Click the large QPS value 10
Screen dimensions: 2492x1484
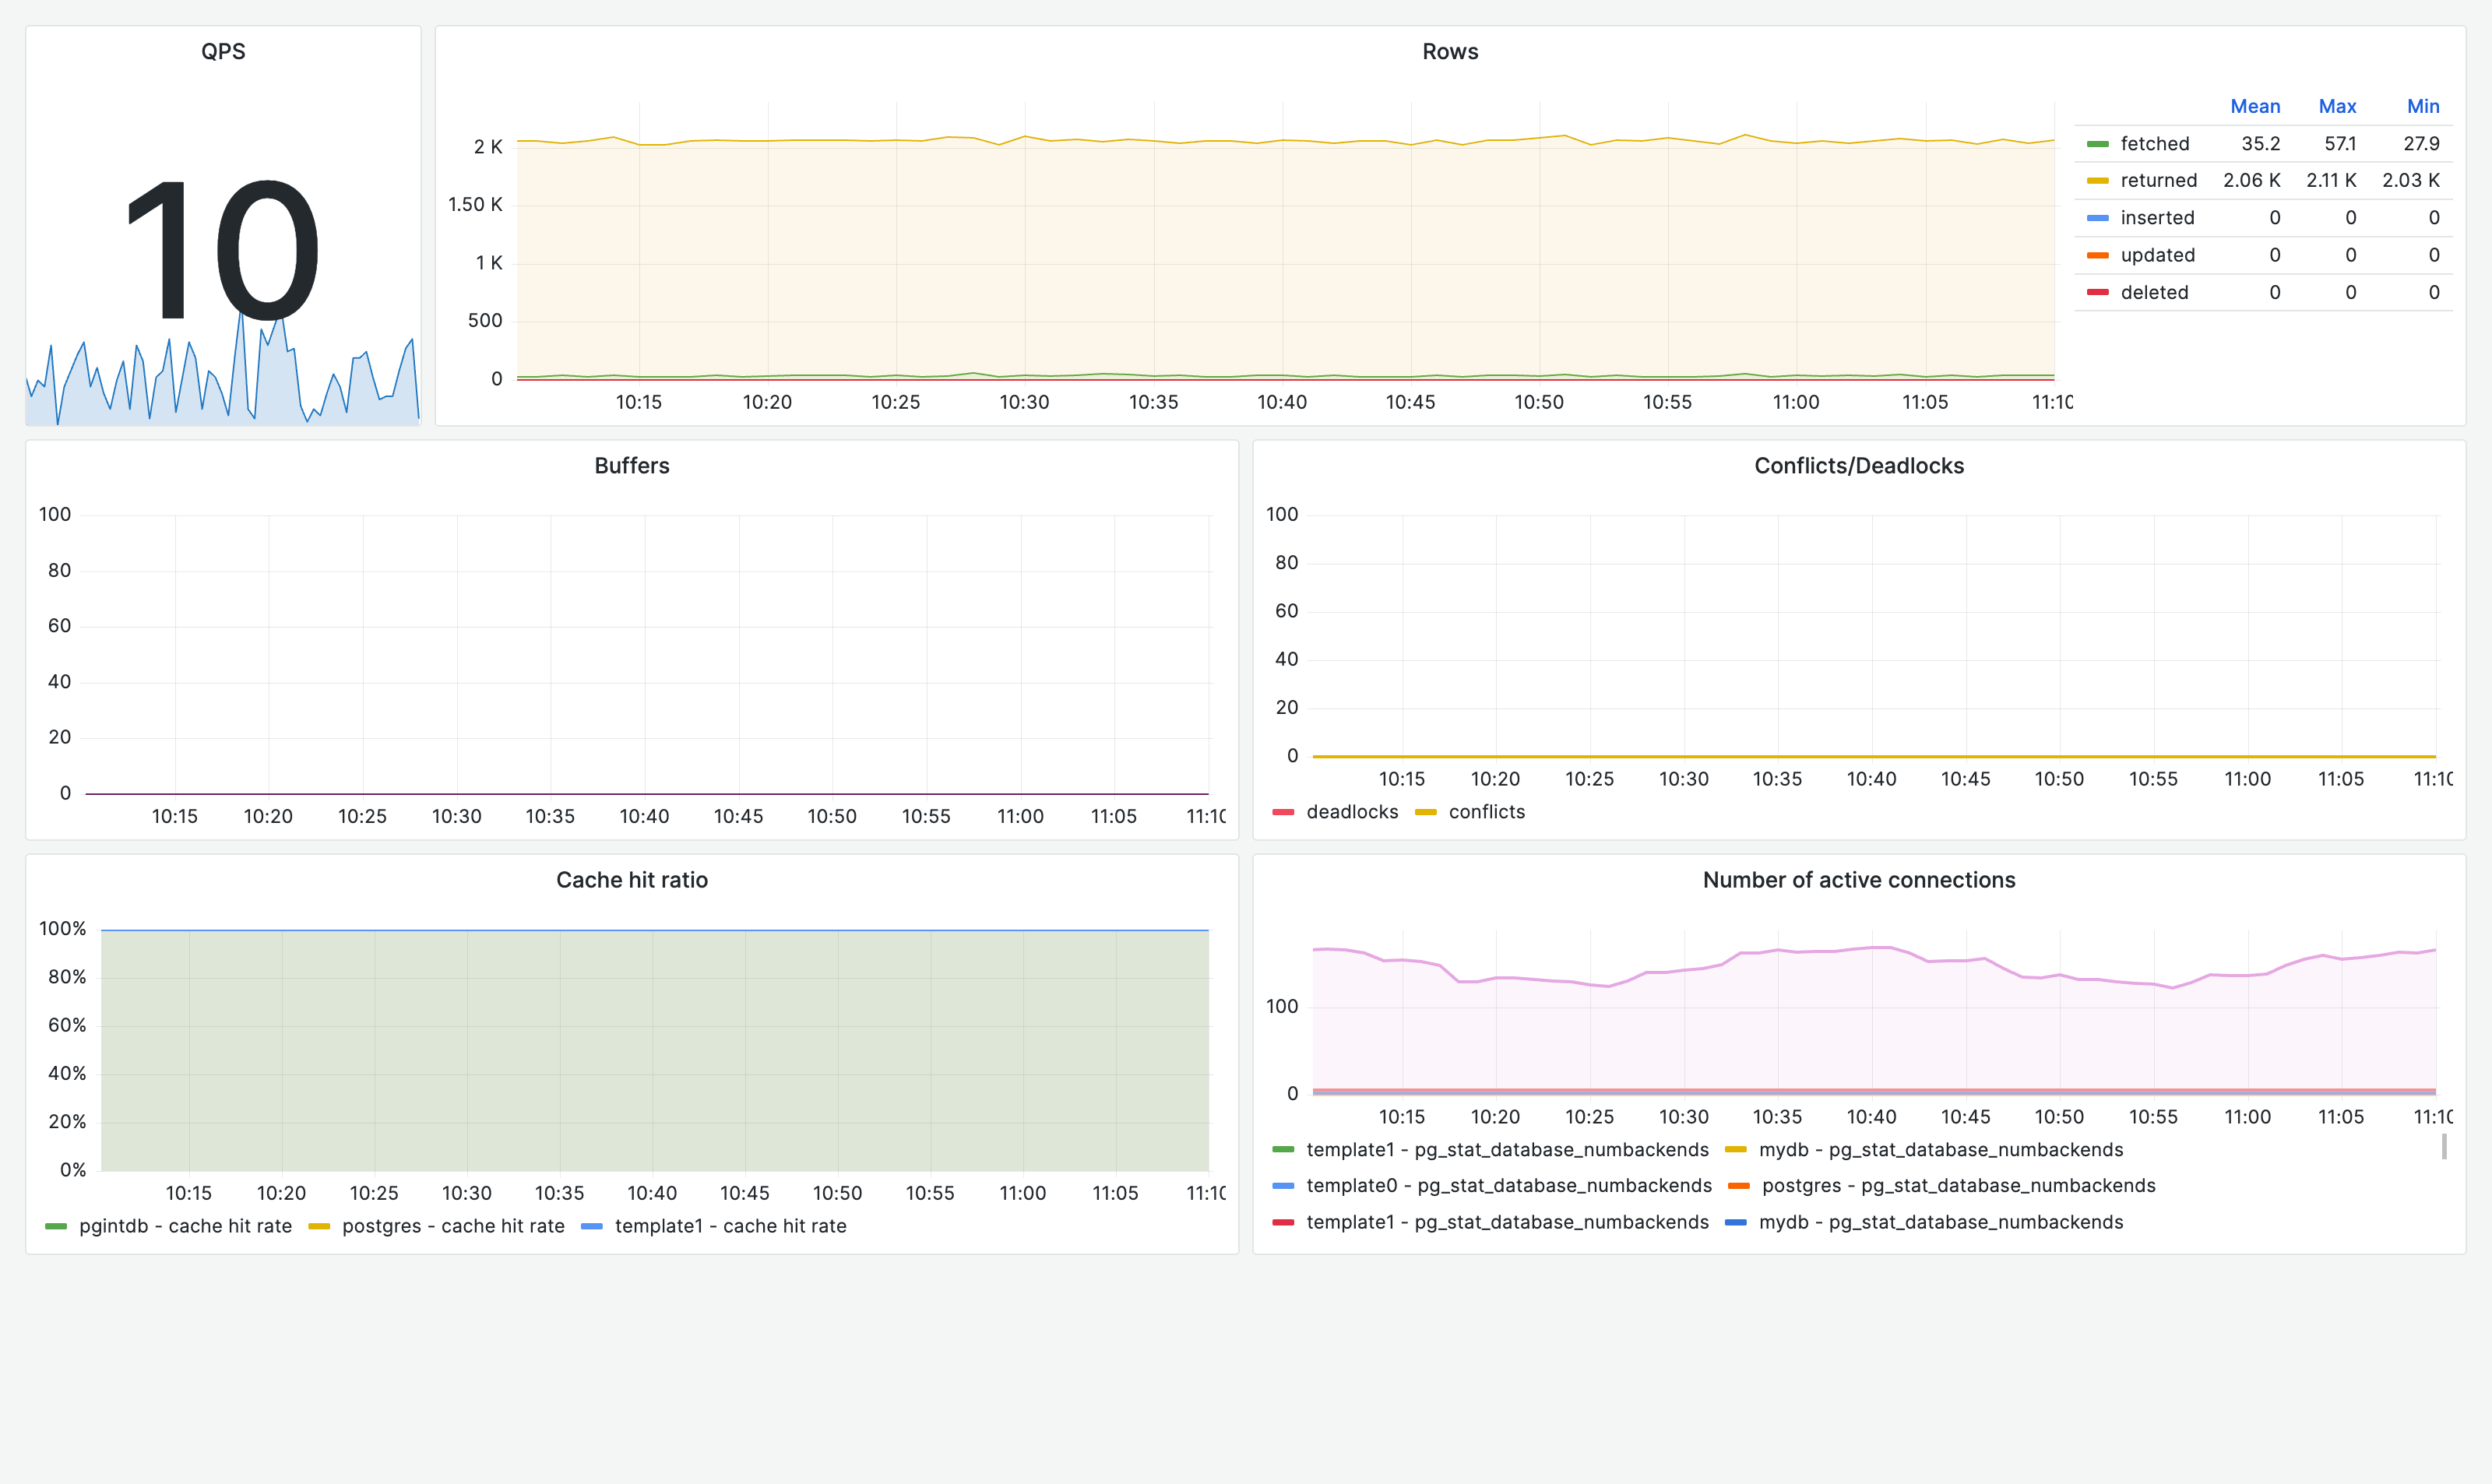222,250
